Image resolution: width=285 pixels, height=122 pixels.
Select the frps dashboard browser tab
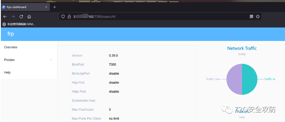[x=25, y=7]
